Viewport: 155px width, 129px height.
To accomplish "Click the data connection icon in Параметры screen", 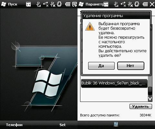I will (106, 4).
